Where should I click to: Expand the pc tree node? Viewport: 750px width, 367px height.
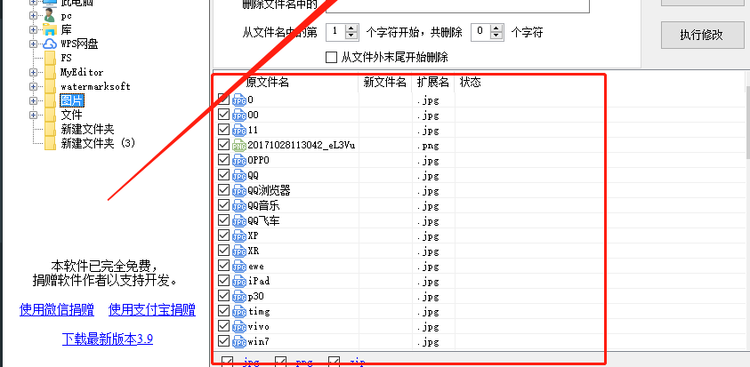click(33, 16)
